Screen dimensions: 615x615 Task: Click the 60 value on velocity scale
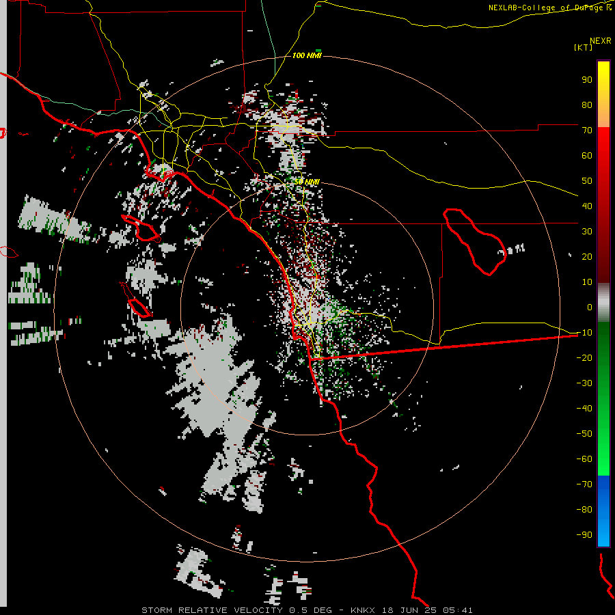coord(587,155)
